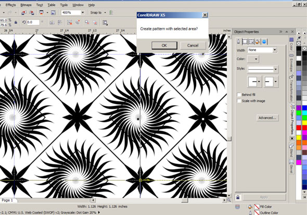Open the Tools menu
This screenshot has width=307, height=215.
(64, 5)
